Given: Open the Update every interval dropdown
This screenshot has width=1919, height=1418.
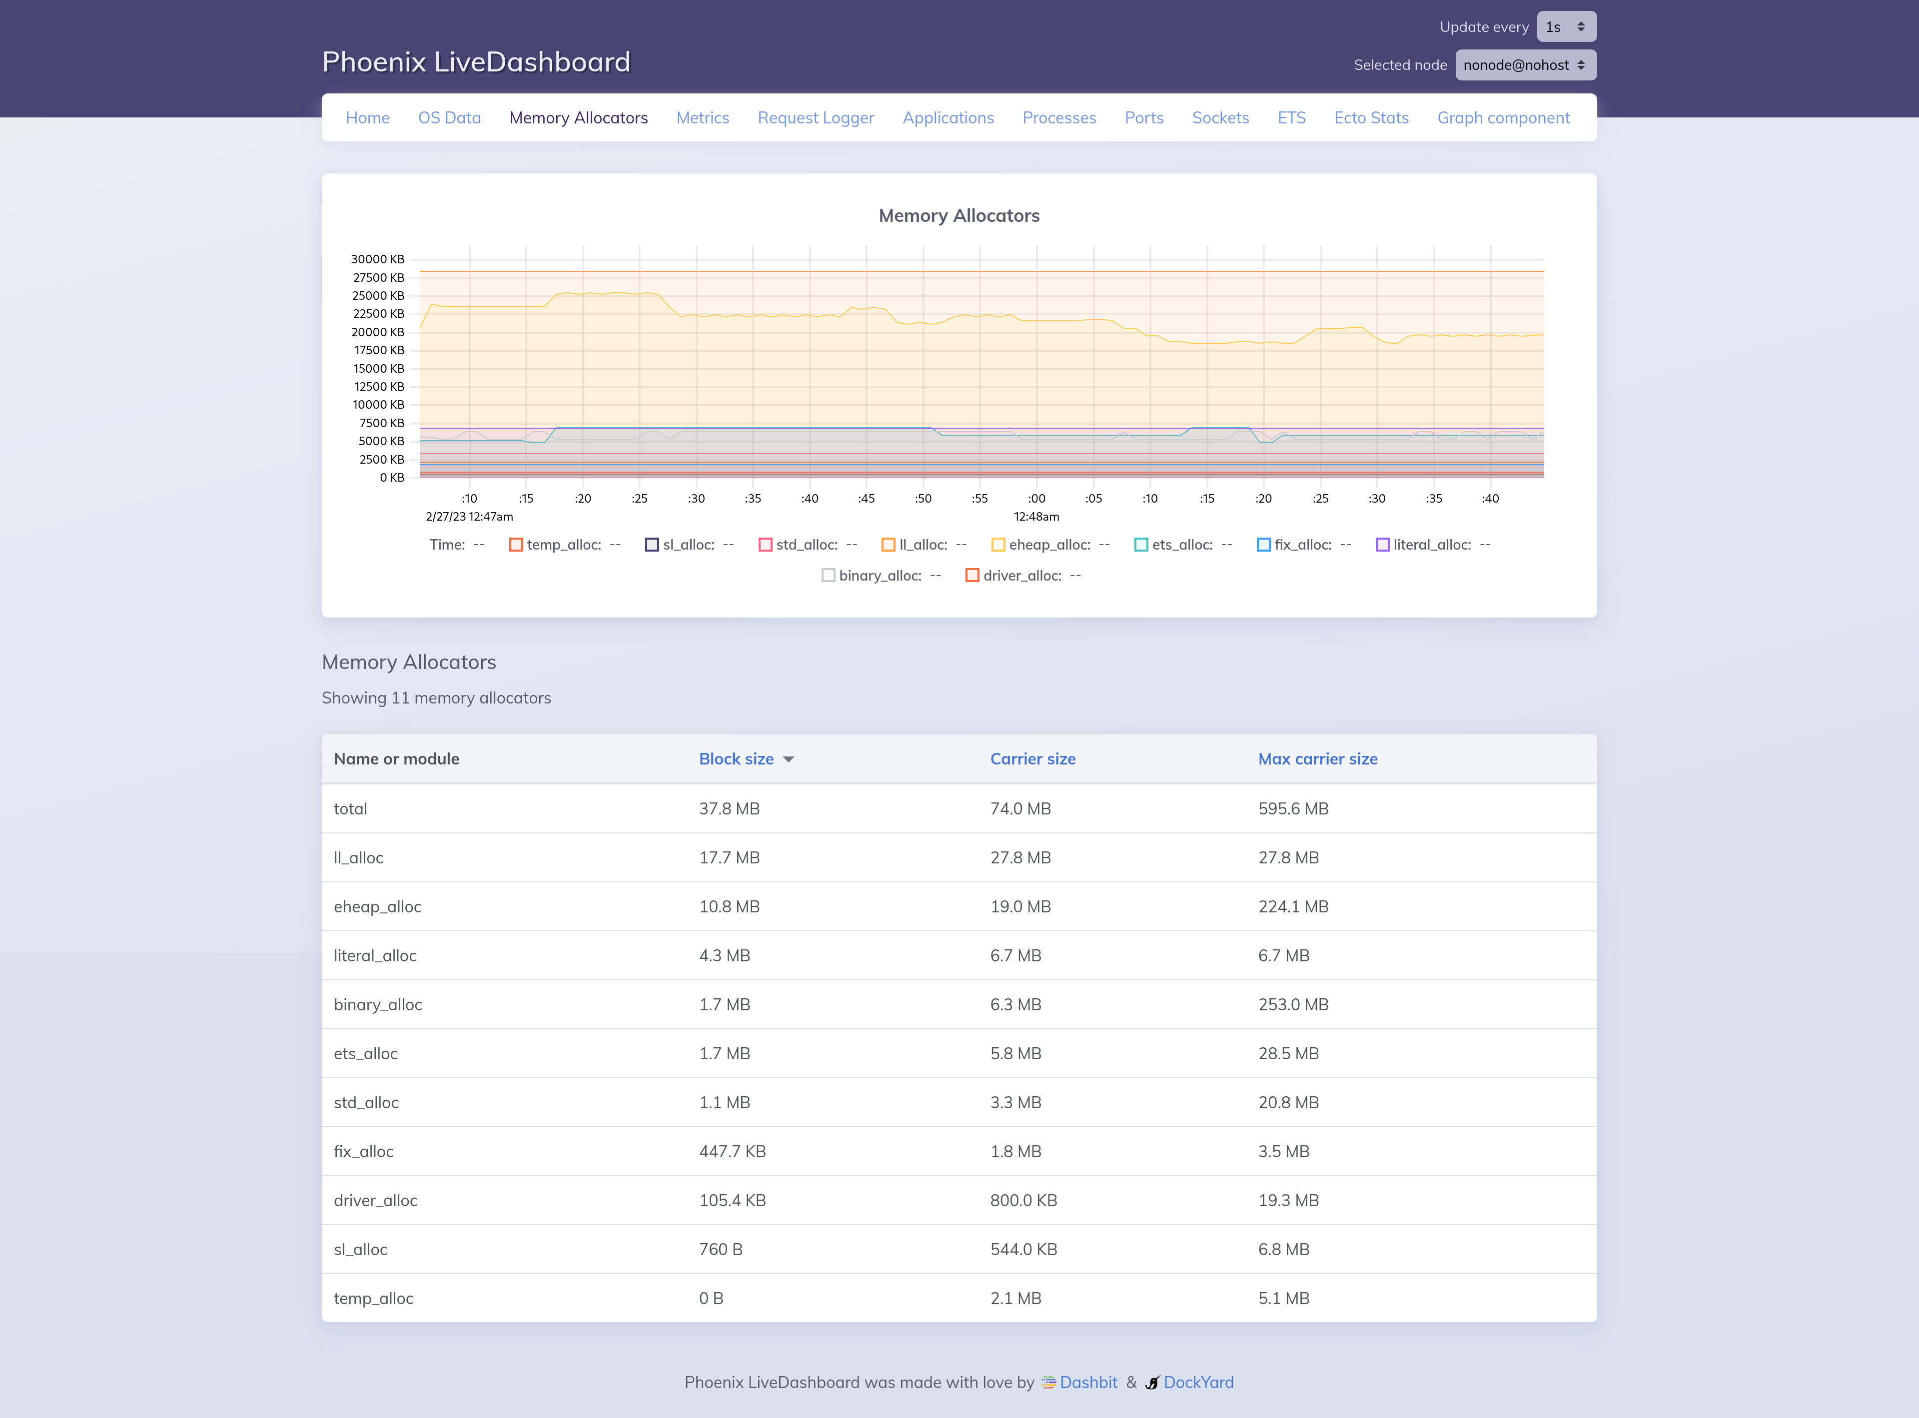Looking at the screenshot, I should tap(1565, 26).
